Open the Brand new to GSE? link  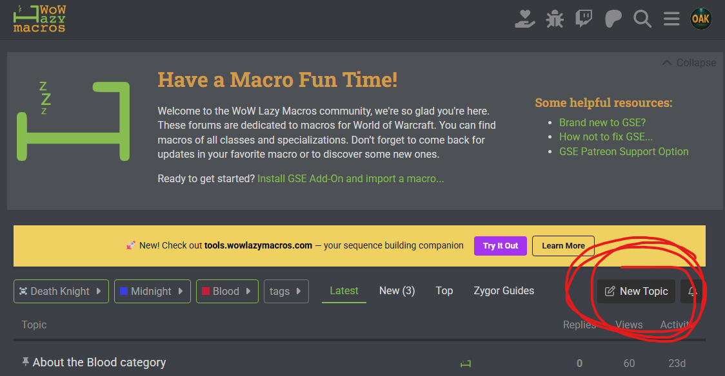[x=602, y=122]
